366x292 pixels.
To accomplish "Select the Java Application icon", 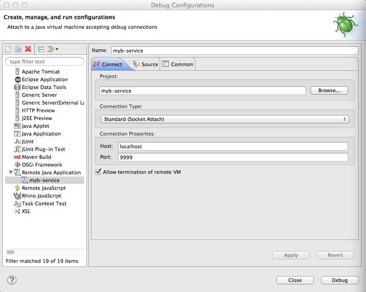I will pyautogui.click(x=17, y=134).
